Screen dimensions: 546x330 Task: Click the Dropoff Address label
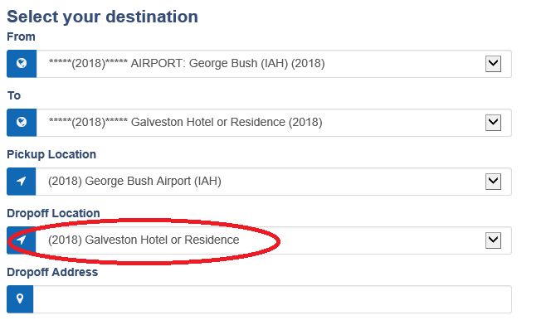52,272
